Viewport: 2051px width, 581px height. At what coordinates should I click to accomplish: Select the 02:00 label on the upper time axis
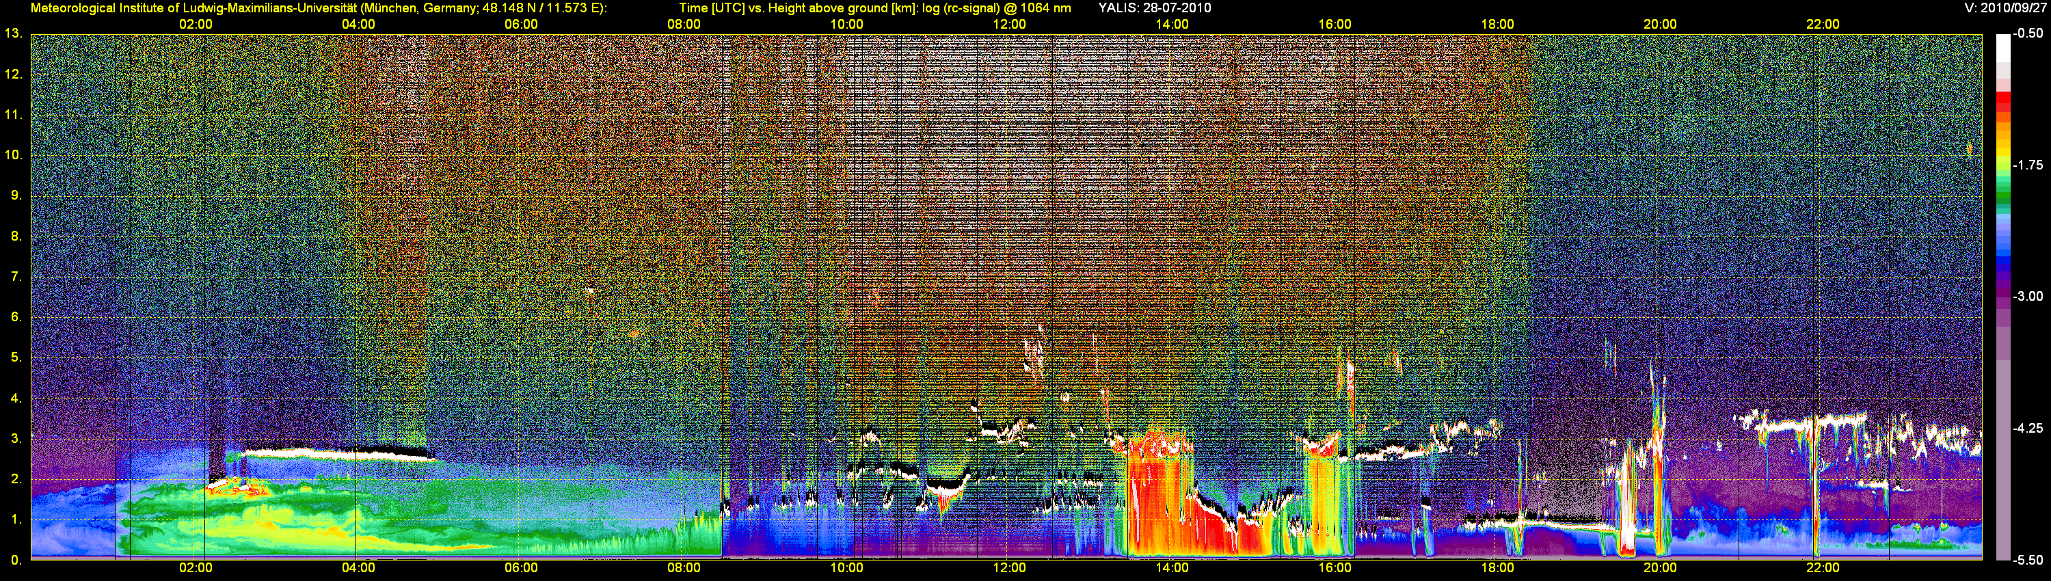(x=196, y=25)
